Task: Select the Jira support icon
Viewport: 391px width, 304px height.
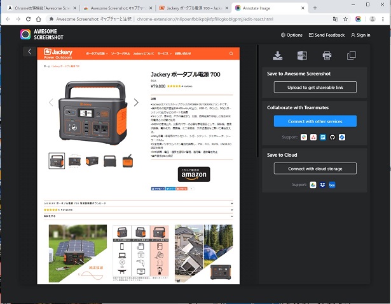Action: coord(342,137)
